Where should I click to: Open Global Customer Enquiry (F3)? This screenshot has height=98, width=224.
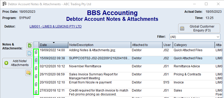[199, 28]
